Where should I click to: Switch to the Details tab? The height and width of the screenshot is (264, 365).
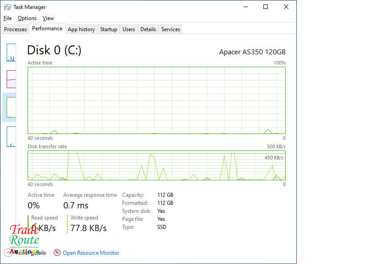148,29
